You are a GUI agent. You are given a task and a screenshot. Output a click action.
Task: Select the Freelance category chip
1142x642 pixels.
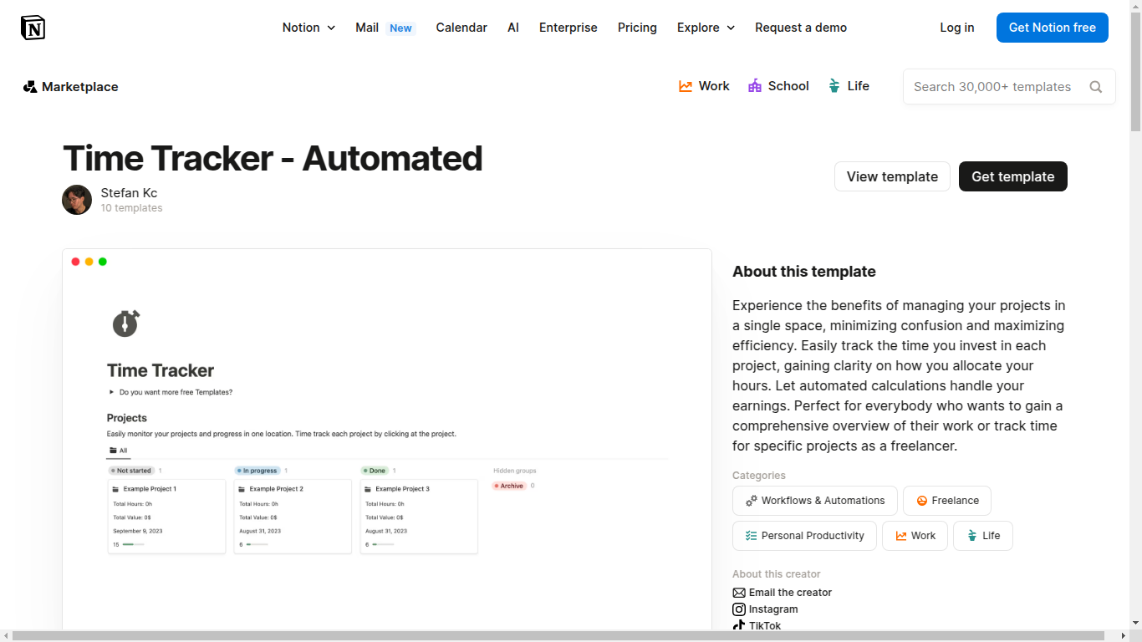point(947,501)
